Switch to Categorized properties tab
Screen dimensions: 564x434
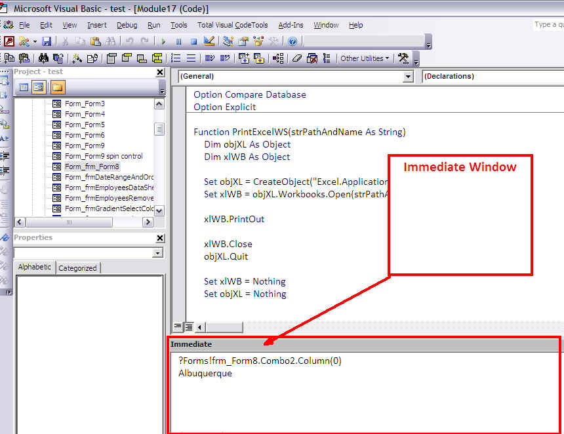77,268
